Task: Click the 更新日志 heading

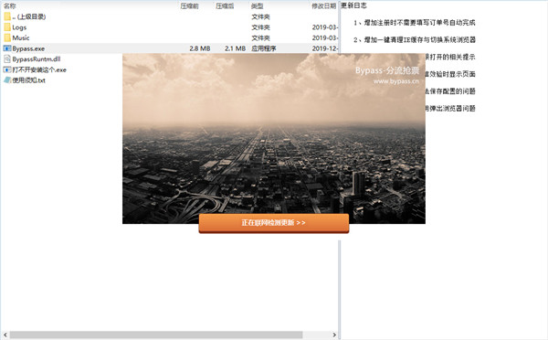Action: coord(354,5)
